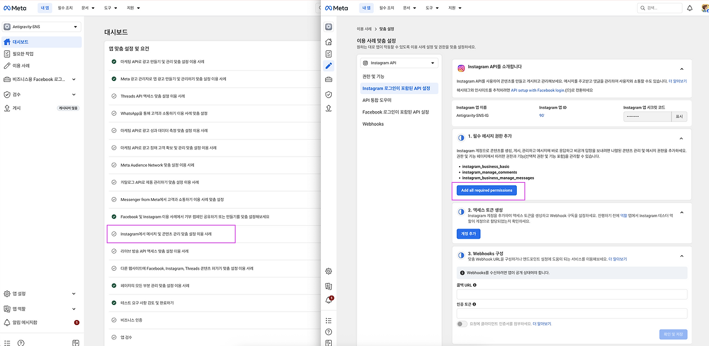Click the 검색 search box in right header
Screen dimensions: 709x346
tap(660, 8)
